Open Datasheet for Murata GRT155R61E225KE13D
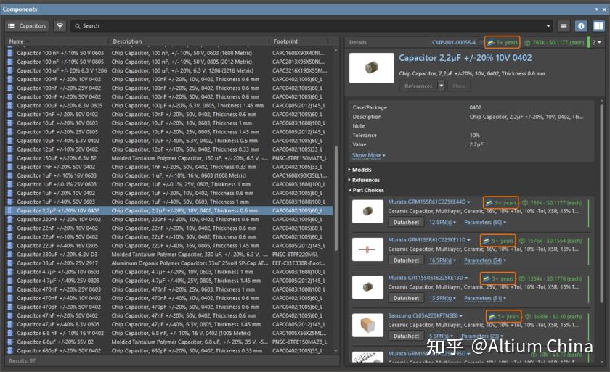Viewport: 610px width, 372px height. coord(406,298)
